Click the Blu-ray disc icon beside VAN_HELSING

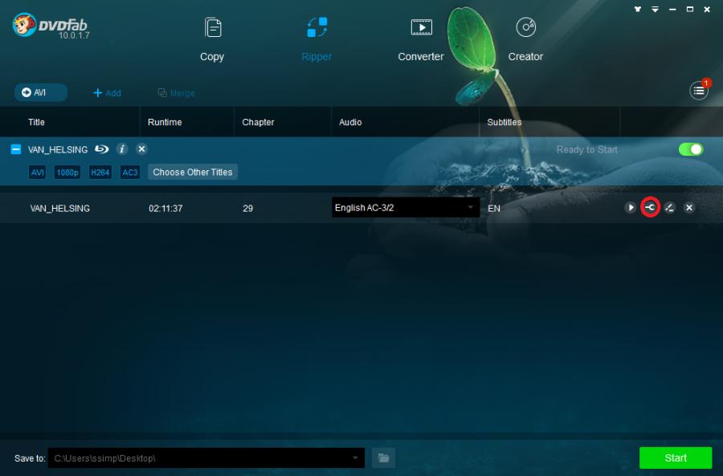pos(101,148)
